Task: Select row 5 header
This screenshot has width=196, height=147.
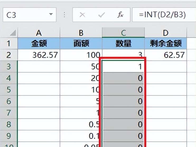Action: point(9,90)
